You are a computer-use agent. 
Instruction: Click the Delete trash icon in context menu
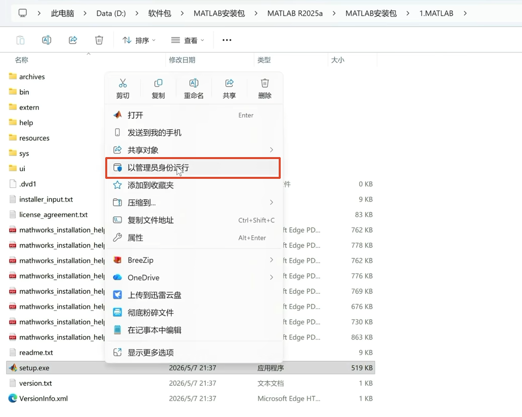[265, 83]
